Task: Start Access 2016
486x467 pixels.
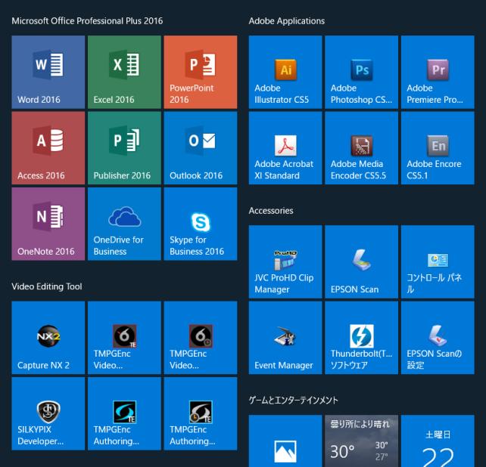Action: [x=48, y=148]
